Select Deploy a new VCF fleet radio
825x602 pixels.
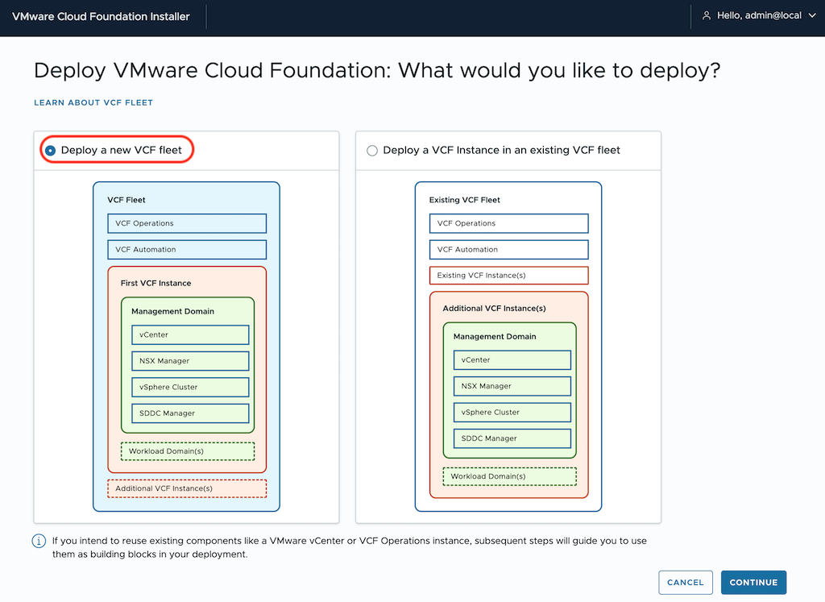[x=51, y=151]
